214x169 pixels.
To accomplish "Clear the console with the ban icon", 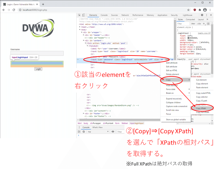I will [x=84, y=132].
